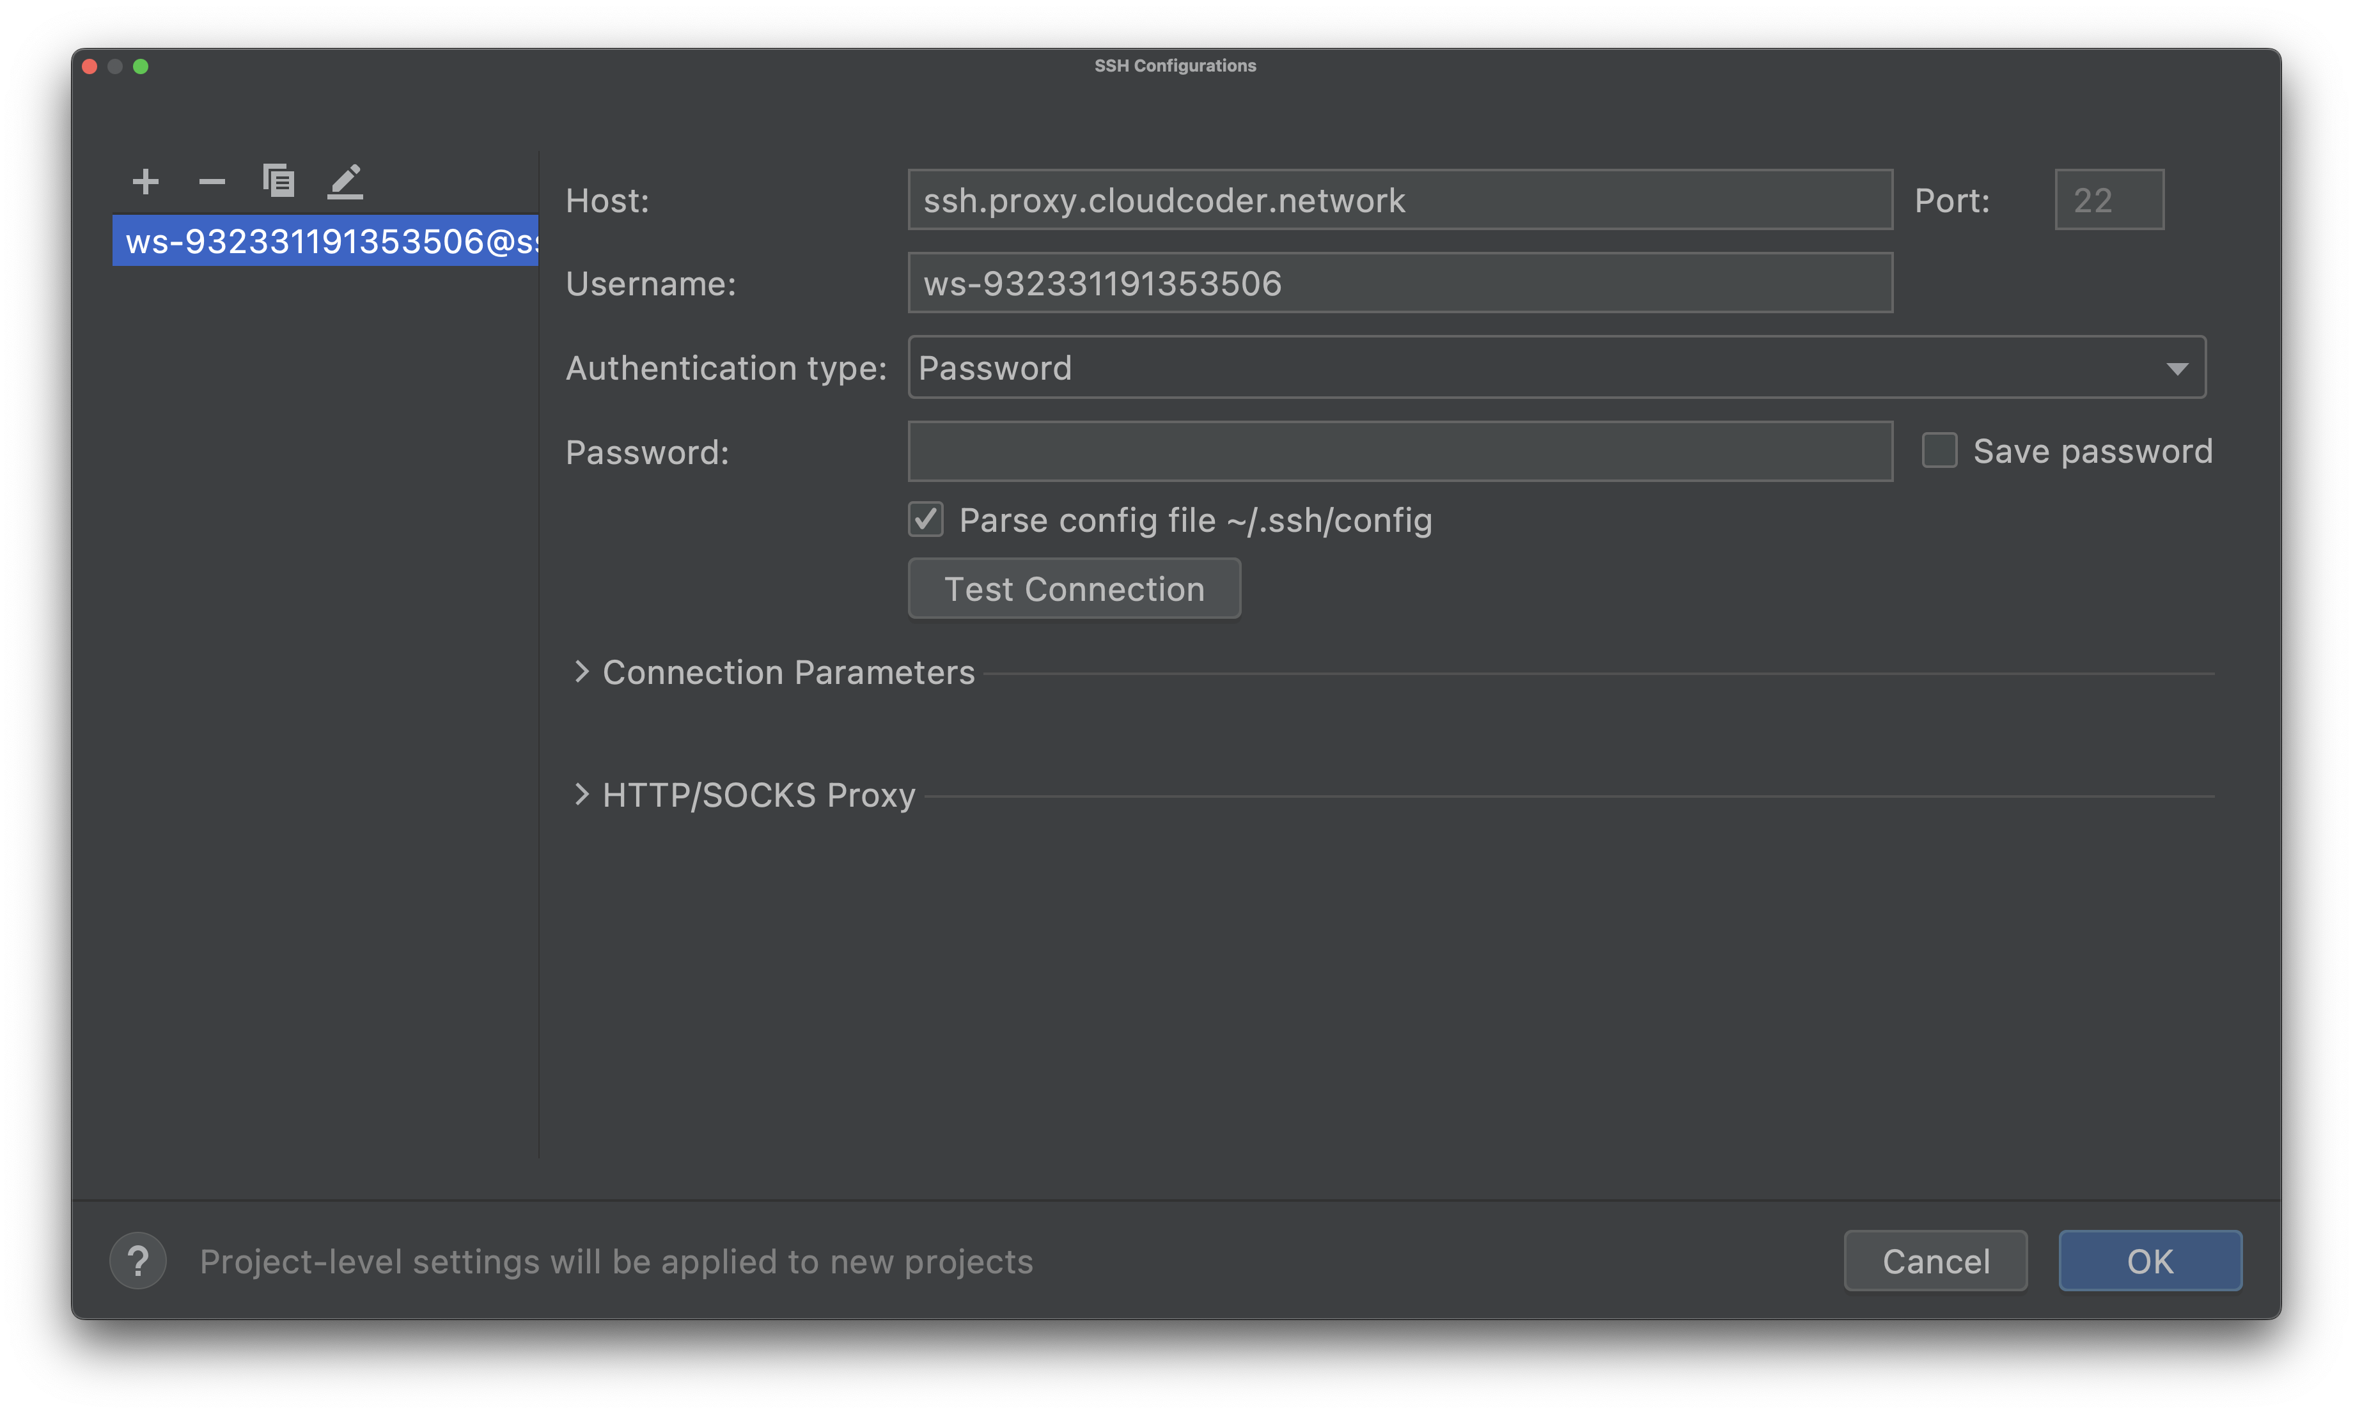Rename the configuration with the edit pencil
This screenshot has width=2353, height=1414.
coord(345,181)
